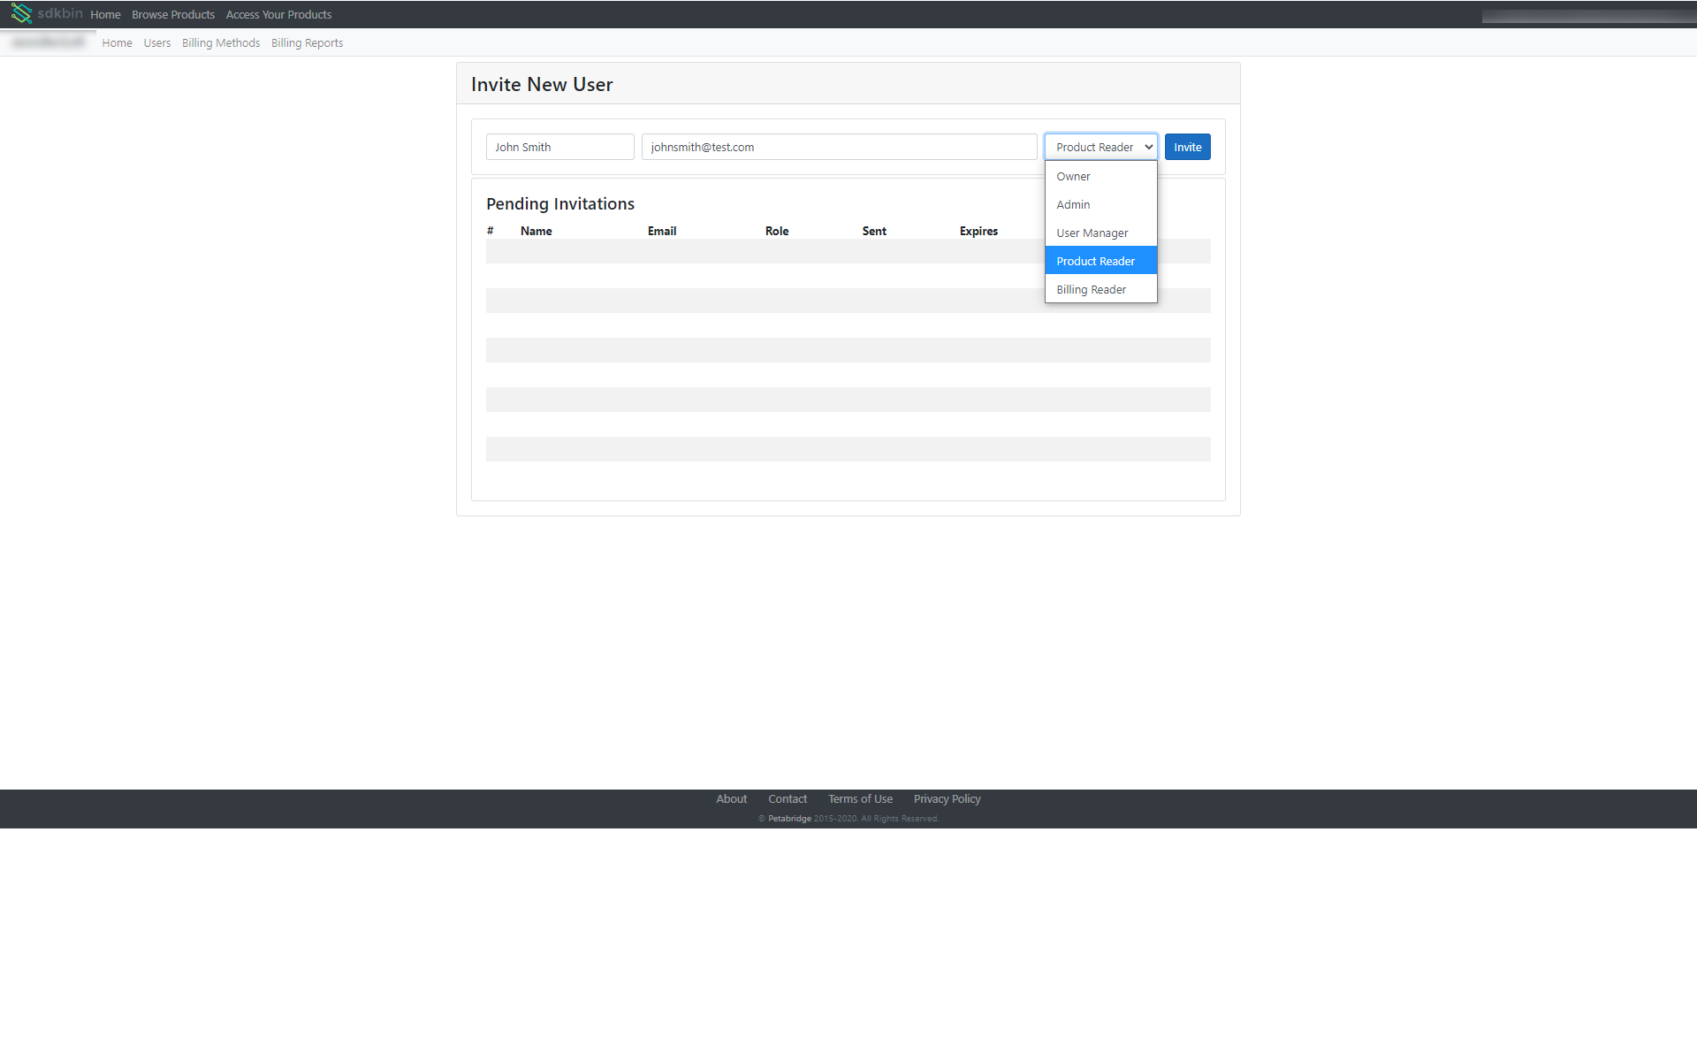The width and height of the screenshot is (1697, 1061).
Task: Select the Billing Reader role
Action: 1091,289
